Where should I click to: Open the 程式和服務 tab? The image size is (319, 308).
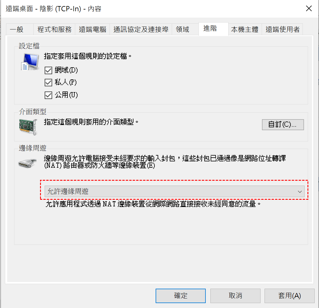point(54,29)
